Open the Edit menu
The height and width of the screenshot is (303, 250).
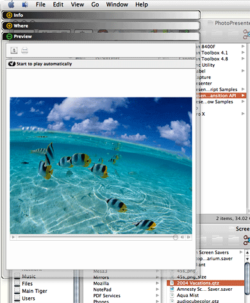pos(58,4)
